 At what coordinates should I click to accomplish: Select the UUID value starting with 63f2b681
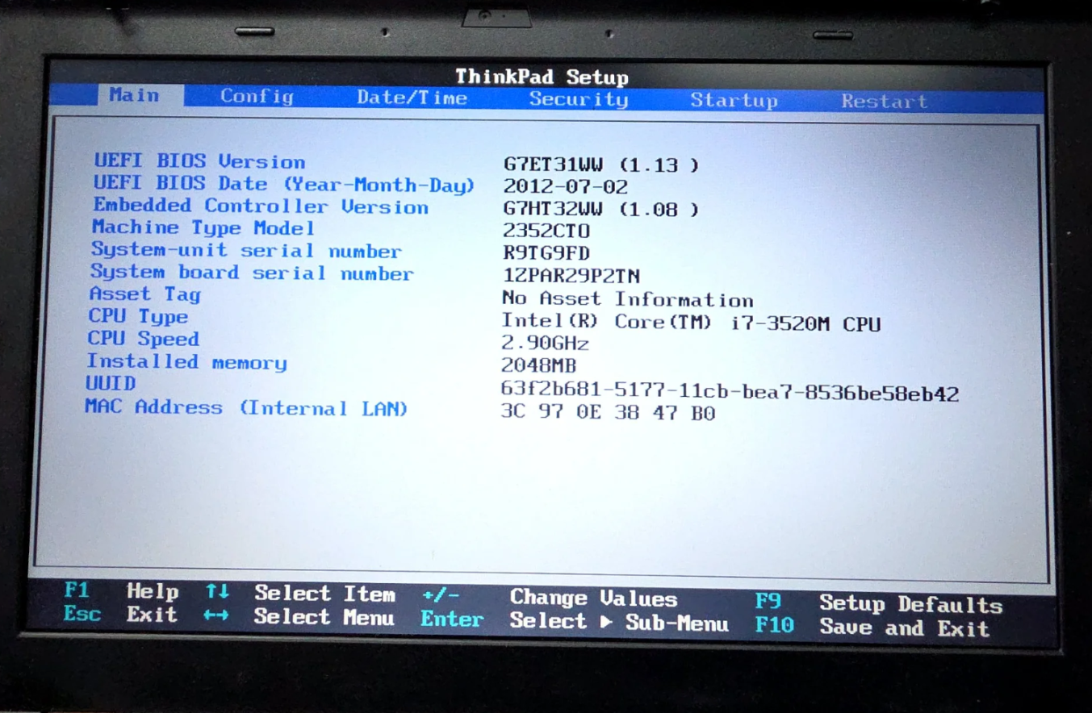coord(730,392)
